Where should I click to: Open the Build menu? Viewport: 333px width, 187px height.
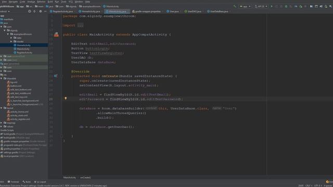(50, 2)
